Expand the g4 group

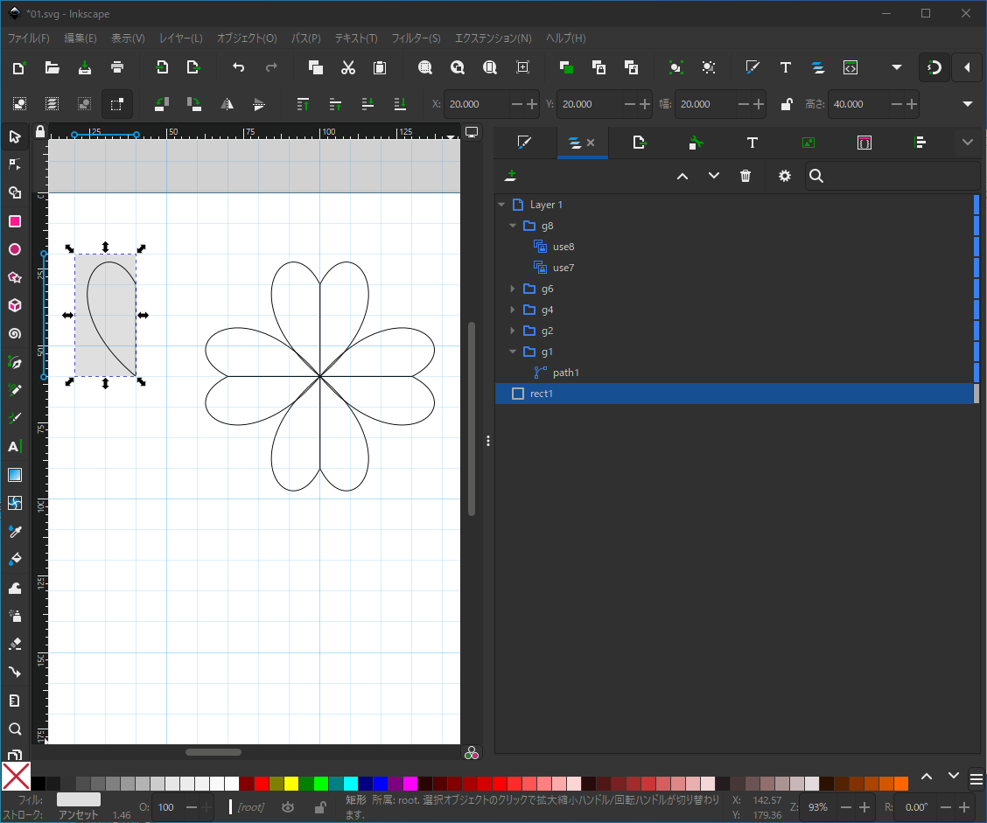[x=513, y=310]
